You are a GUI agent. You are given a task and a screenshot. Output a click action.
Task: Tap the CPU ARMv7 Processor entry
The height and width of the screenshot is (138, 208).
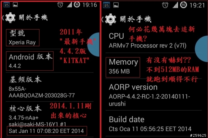(154, 40)
